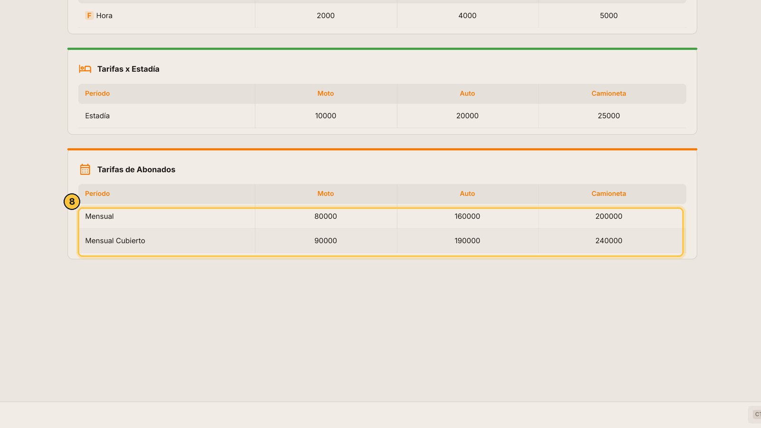Click the 10000 Moto value for Estadía
761x428 pixels.
point(326,116)
